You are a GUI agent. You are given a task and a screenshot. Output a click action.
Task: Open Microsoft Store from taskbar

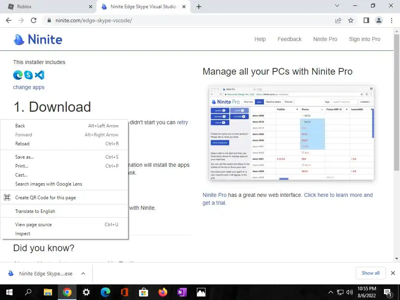(144, 292)
